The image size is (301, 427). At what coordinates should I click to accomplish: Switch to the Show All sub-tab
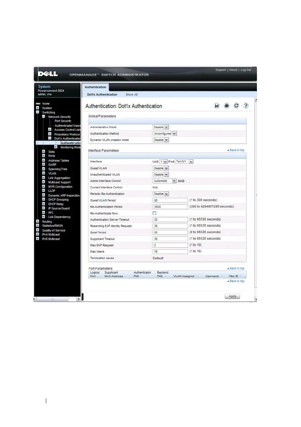[132, 95]
